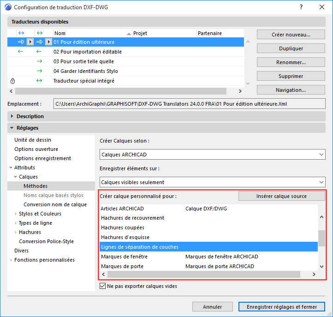Expand the Hachures tree node

pyautogui.click(x=16, y=232)
